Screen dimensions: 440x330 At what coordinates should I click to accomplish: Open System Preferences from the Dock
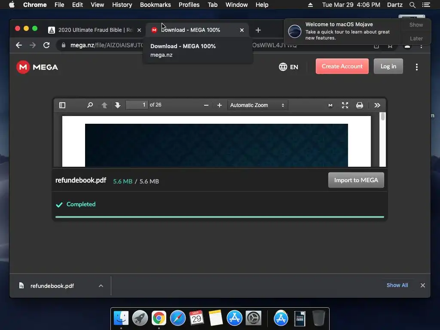(x=254, y=318)
